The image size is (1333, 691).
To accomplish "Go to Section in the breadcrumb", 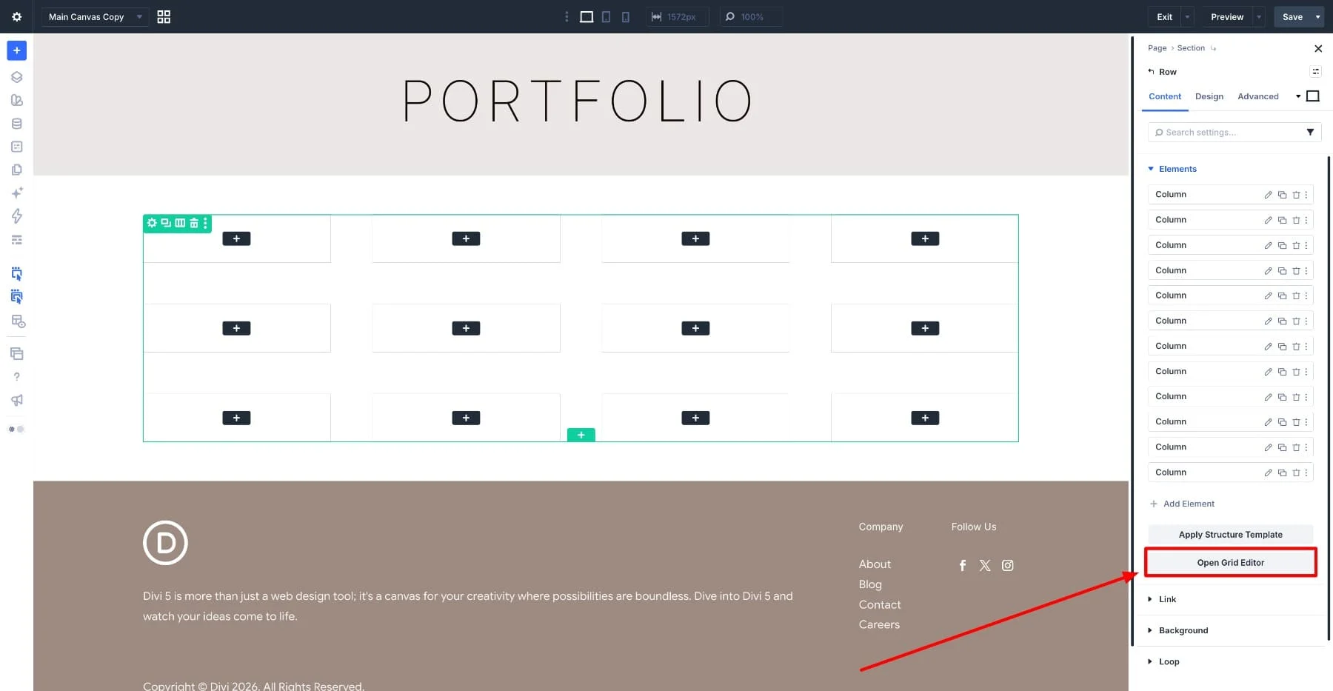I will click(x=1191, y=48).
